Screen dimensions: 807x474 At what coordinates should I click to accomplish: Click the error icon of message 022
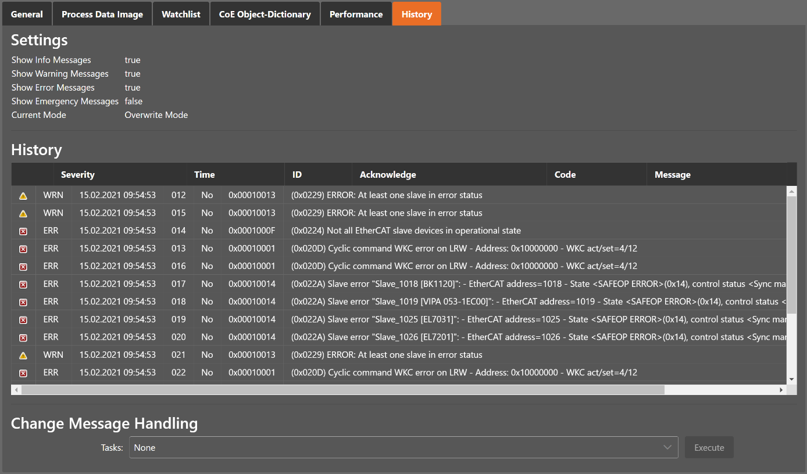23,373
